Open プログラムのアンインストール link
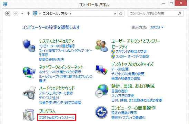189x124 pixels. [x=57, y=117]
